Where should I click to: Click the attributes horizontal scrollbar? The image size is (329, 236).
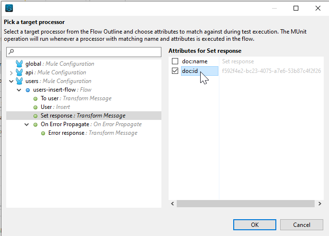click(x=244, y=204)
